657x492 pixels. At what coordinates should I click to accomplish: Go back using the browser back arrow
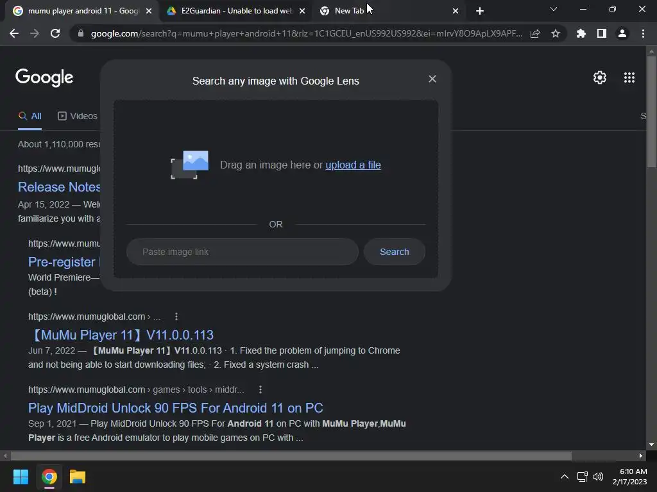click(x=14, y=33)
